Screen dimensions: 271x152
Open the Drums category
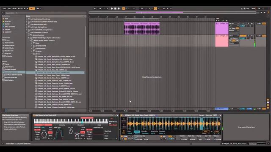(x=7, y=40)
